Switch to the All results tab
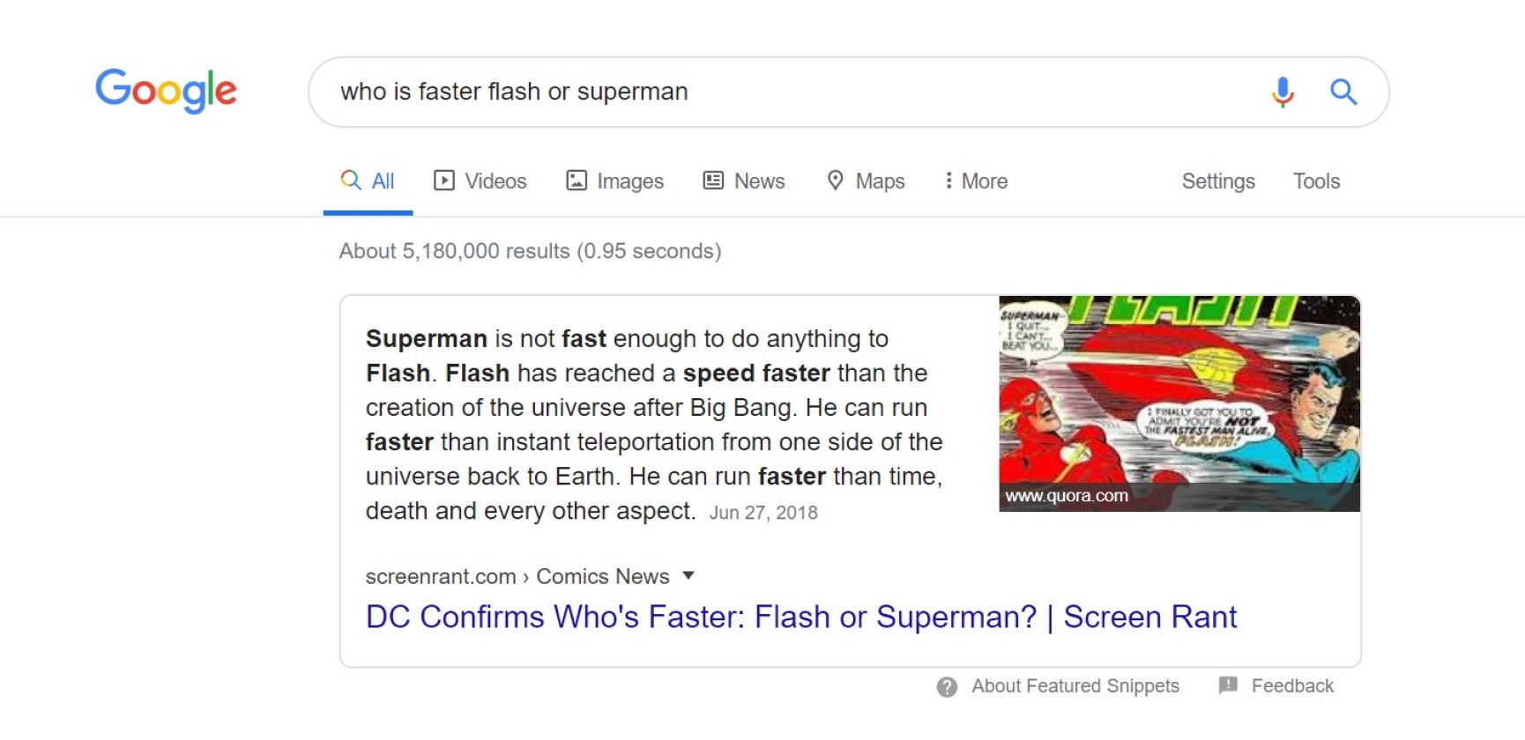 368,181
